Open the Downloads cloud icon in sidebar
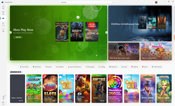Viewport: 175px width, 106px height. (x=3, y=97)
